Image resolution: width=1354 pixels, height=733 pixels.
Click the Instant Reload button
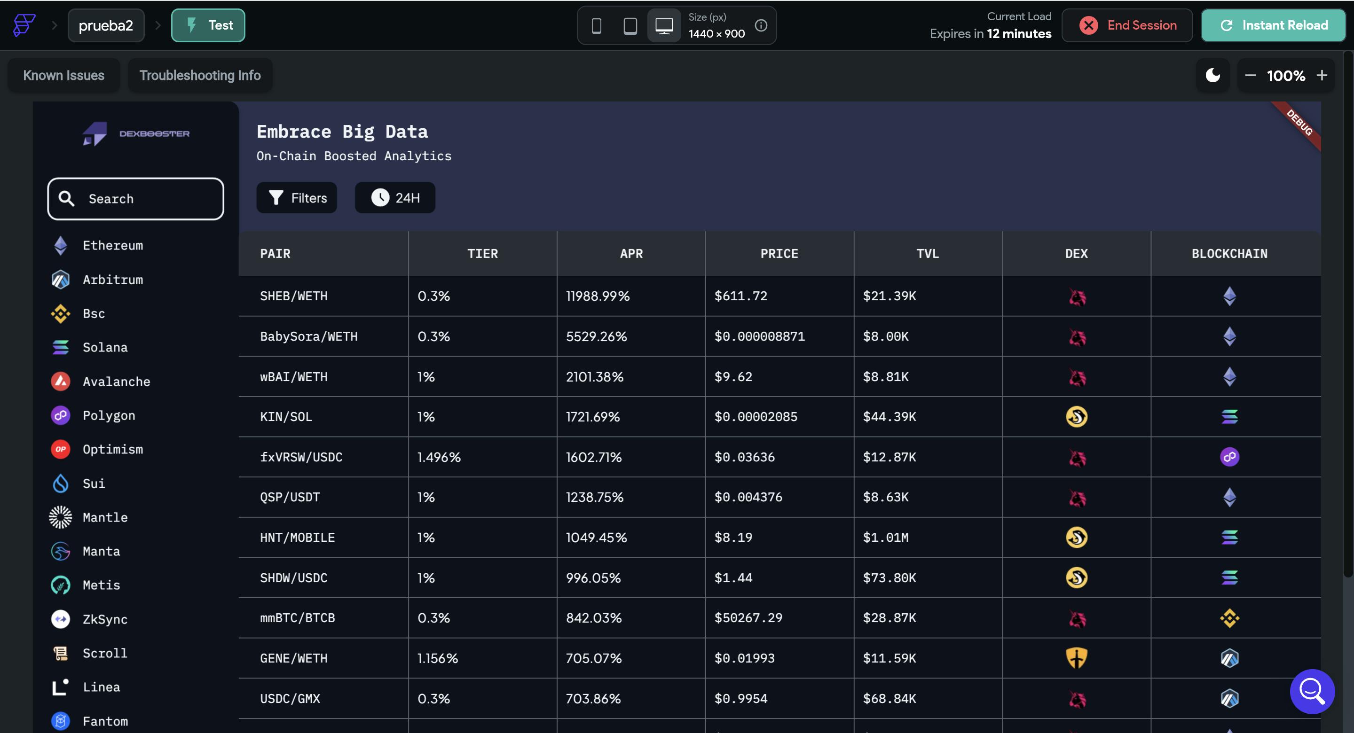(x=1273, y=25)
